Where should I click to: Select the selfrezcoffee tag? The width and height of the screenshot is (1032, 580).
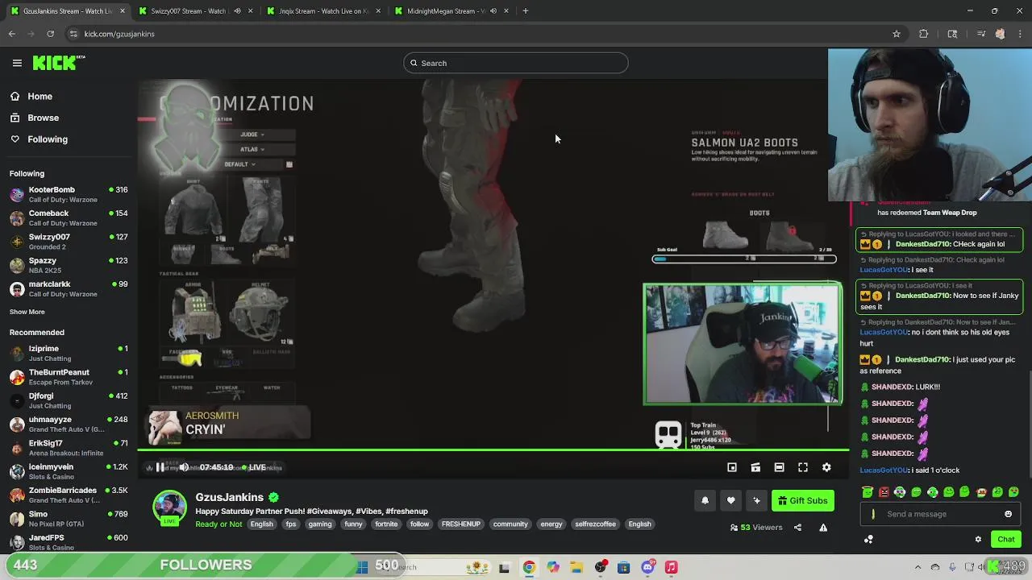(595, 524)
